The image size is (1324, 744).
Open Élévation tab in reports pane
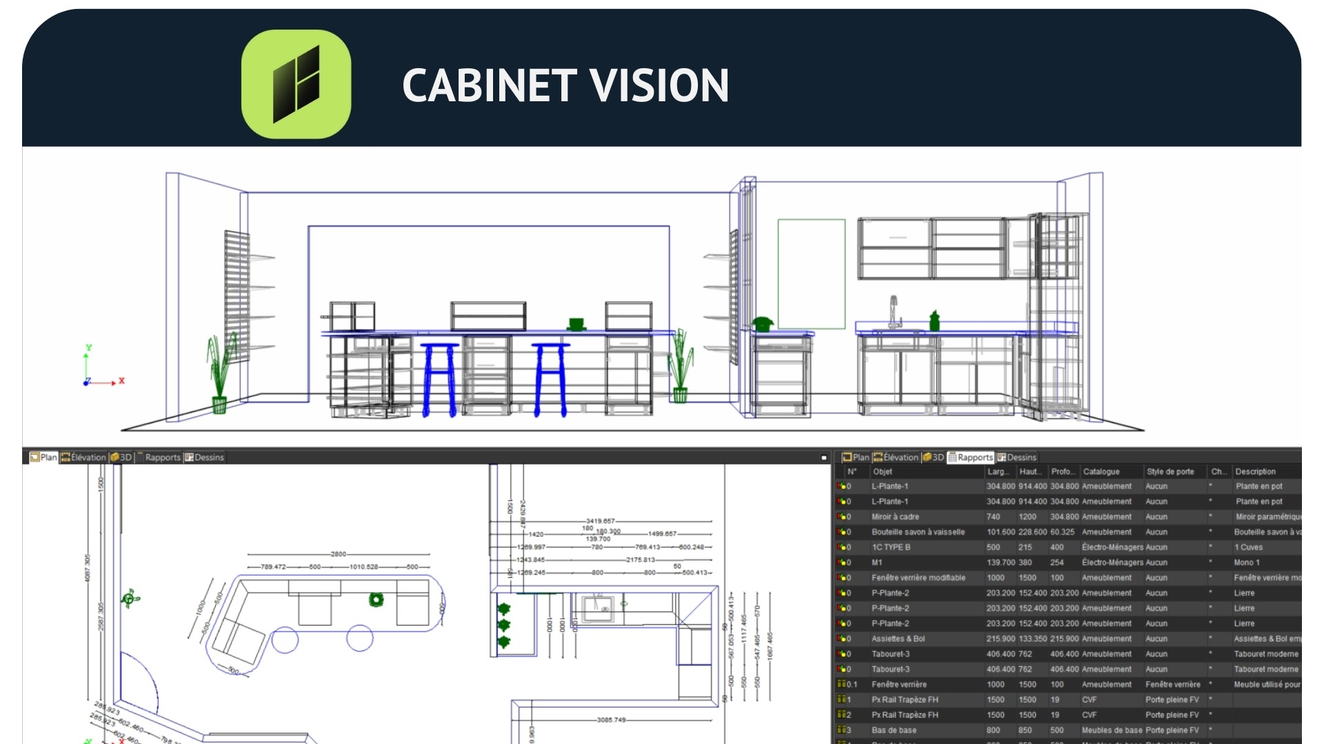click(896, 457)
